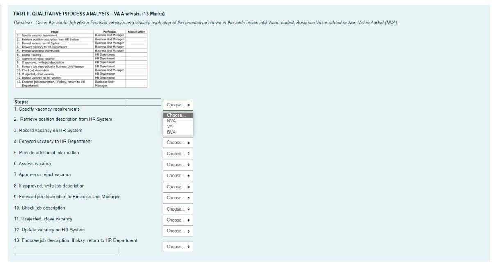Open the dropdown for Assess vacancy

pos(178,165)
